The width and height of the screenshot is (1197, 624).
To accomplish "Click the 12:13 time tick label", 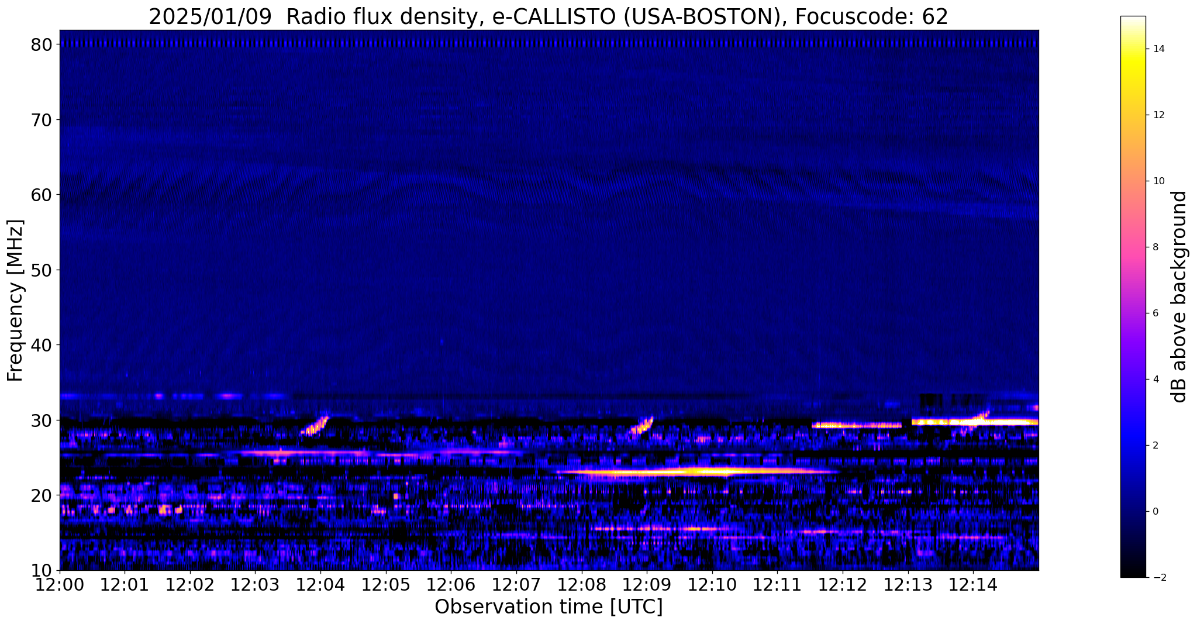I will pos(908,584).
